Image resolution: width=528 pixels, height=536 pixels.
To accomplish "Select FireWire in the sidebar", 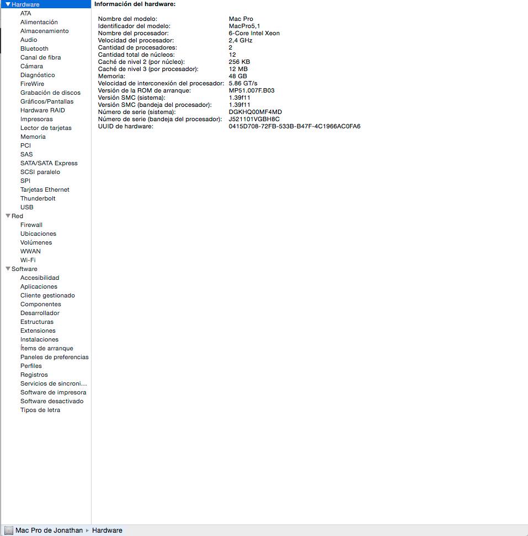I will click(32, 84).
